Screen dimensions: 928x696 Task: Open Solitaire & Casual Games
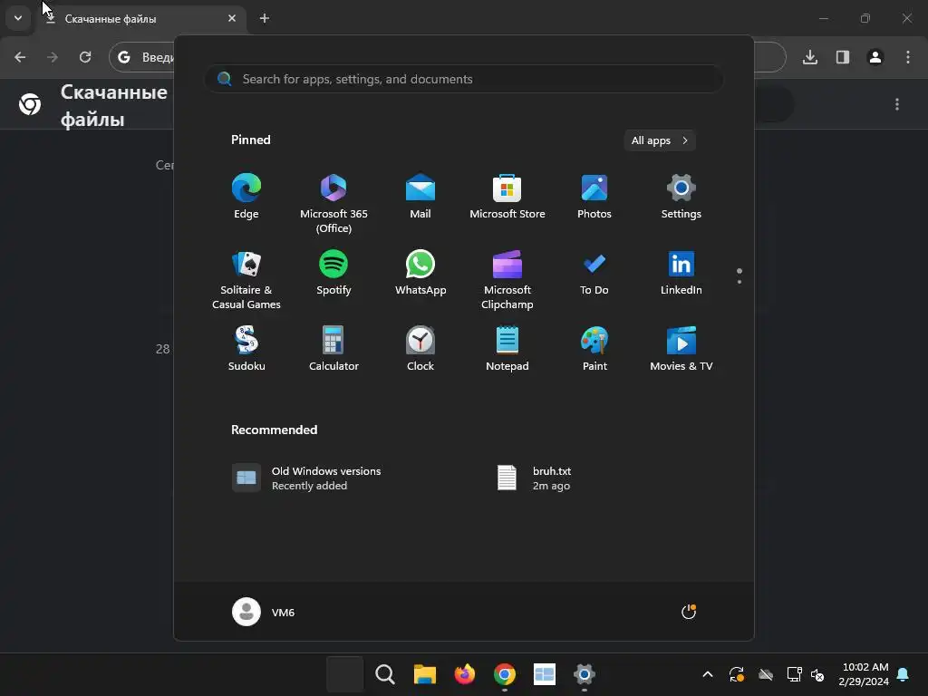[x=246, y=280]
